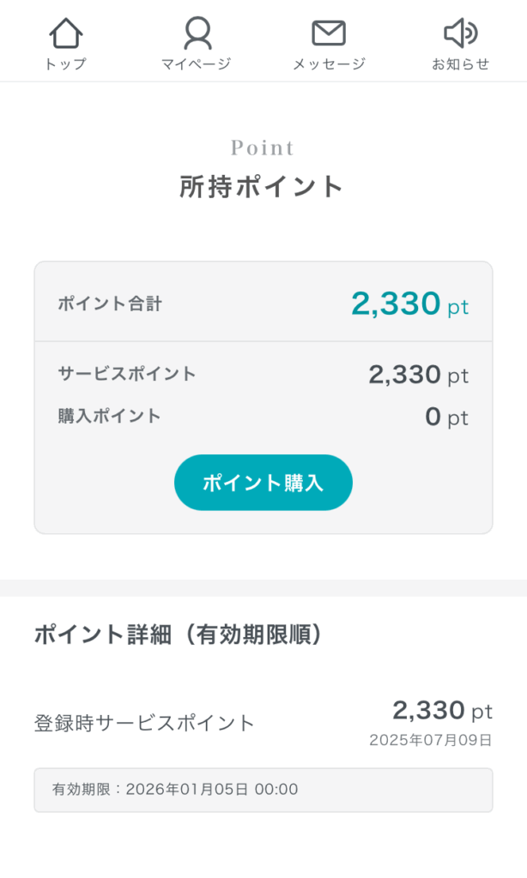The image size is (527, 878).
Task: Select the トップ navigation label
Action: coord(67,63)
